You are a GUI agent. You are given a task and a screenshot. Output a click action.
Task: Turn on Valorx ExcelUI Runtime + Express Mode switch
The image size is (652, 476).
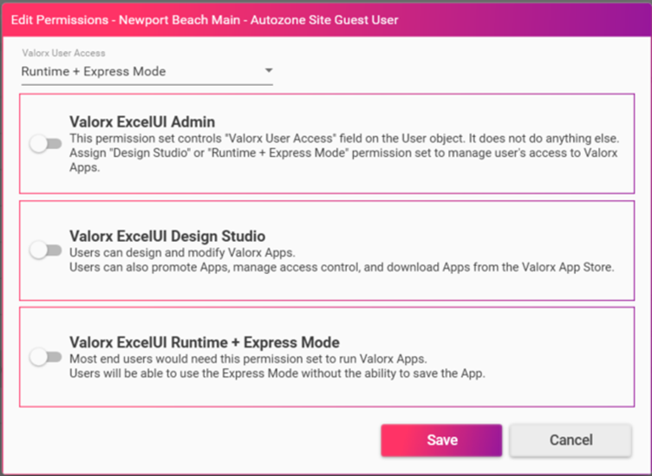click(45, 356)
